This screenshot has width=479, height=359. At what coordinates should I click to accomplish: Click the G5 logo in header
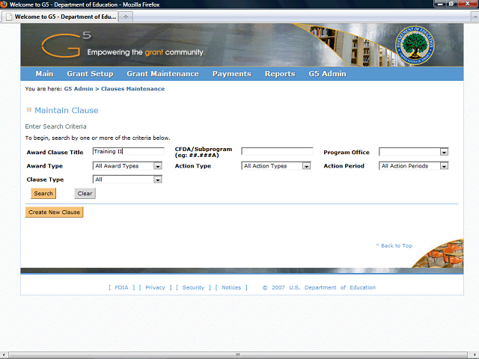point(67,45)
